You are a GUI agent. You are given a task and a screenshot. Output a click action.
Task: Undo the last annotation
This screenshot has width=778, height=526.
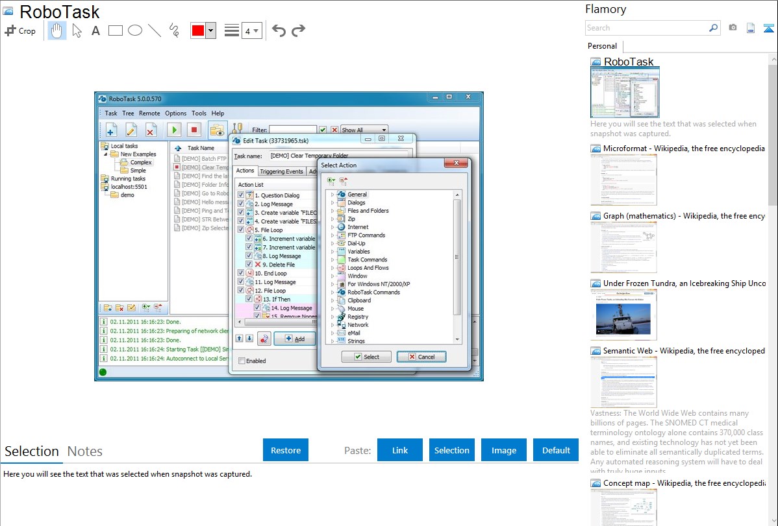tap(279, 30)
